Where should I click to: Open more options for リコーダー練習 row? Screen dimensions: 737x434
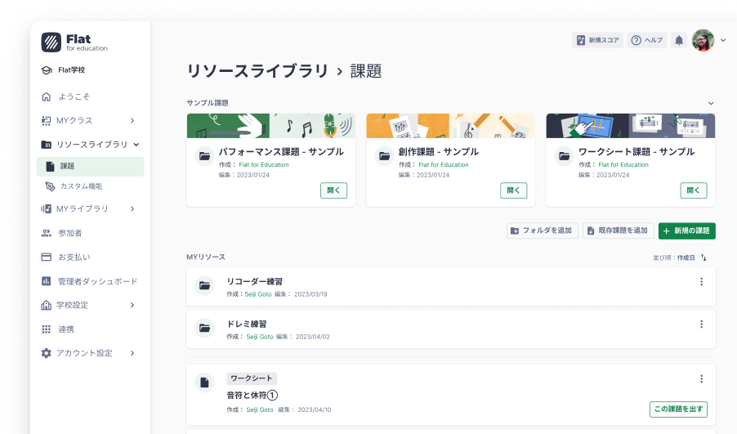coord(701,282)
